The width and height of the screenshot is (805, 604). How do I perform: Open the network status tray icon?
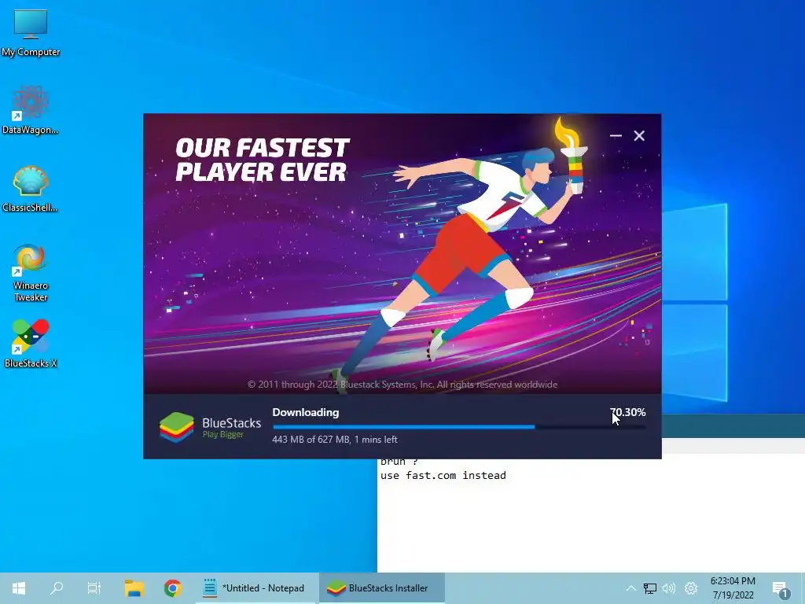pyautogui.click(x=650, y=588)
